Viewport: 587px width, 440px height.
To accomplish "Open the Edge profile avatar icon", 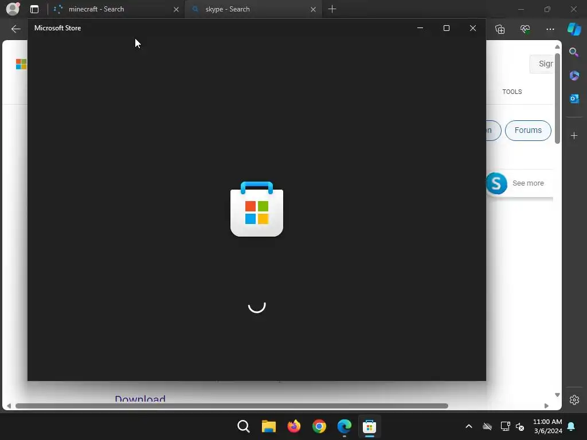I will (x=13, y=9).
